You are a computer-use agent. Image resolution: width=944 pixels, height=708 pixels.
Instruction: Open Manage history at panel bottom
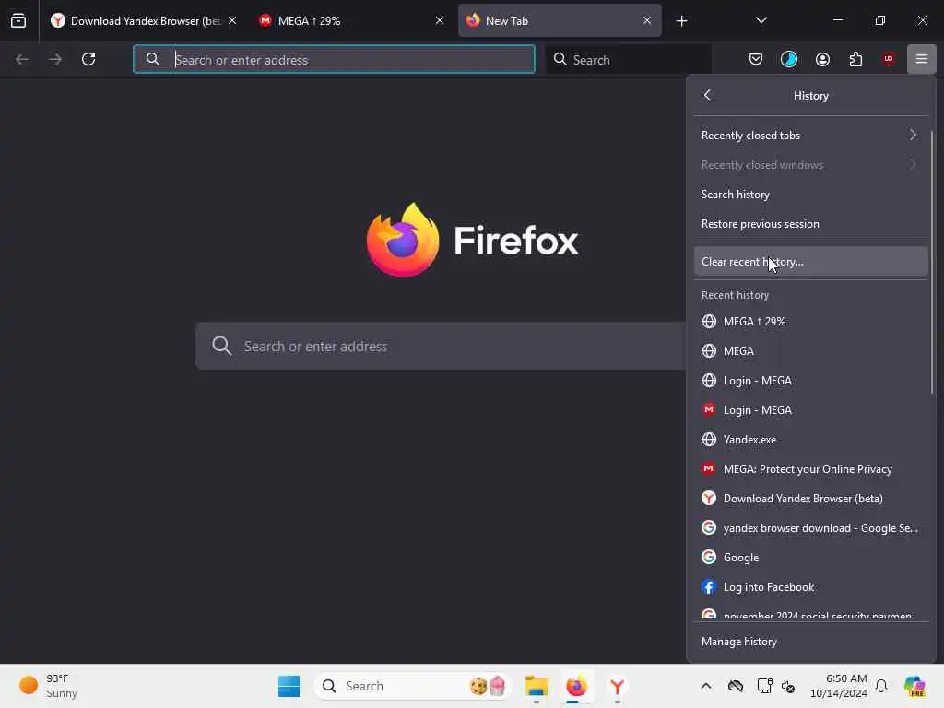pyautogui.click(x=810, y=642)
